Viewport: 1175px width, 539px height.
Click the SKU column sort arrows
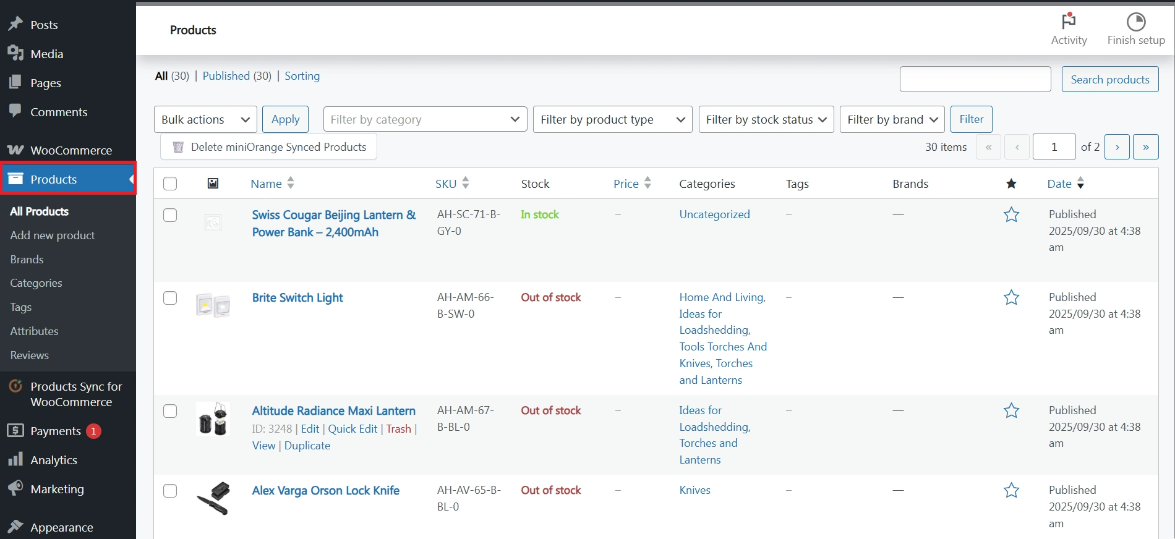466,183
